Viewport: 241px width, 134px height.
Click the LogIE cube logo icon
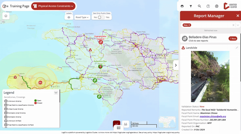tap(4, 6)
